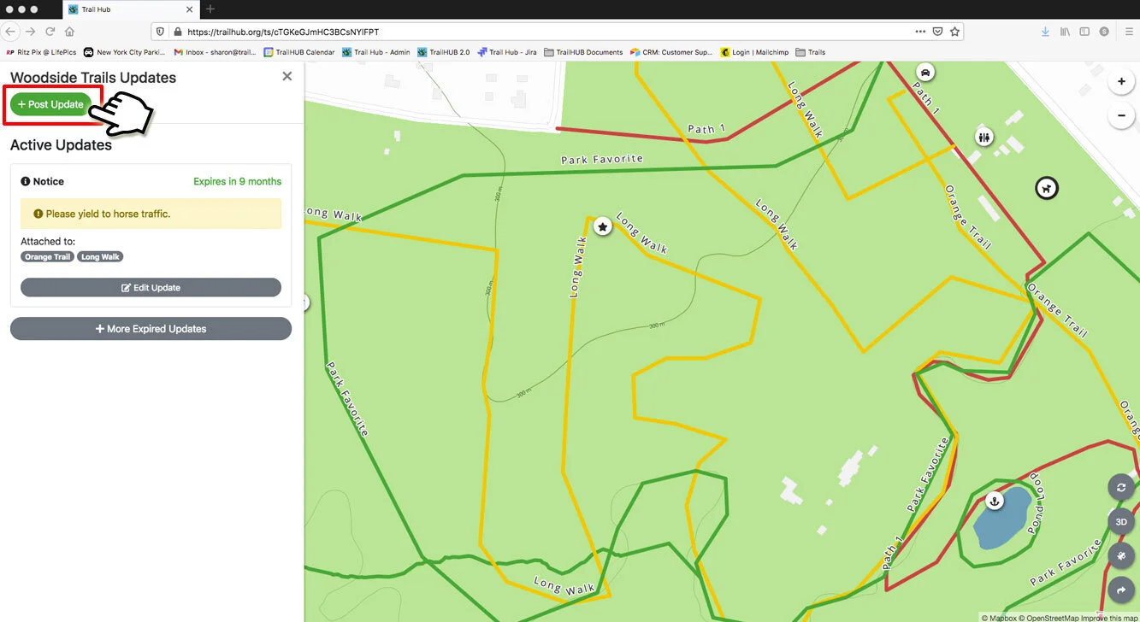Close the Woodside Trails Updates panel
1140x622 pixels.
(287, 76)
